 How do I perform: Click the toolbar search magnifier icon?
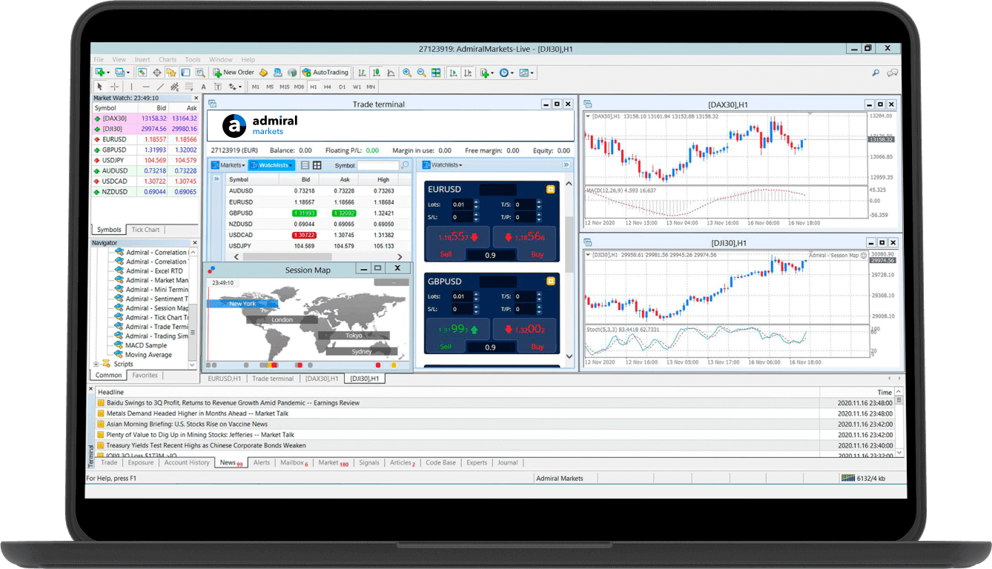(876, 73)
